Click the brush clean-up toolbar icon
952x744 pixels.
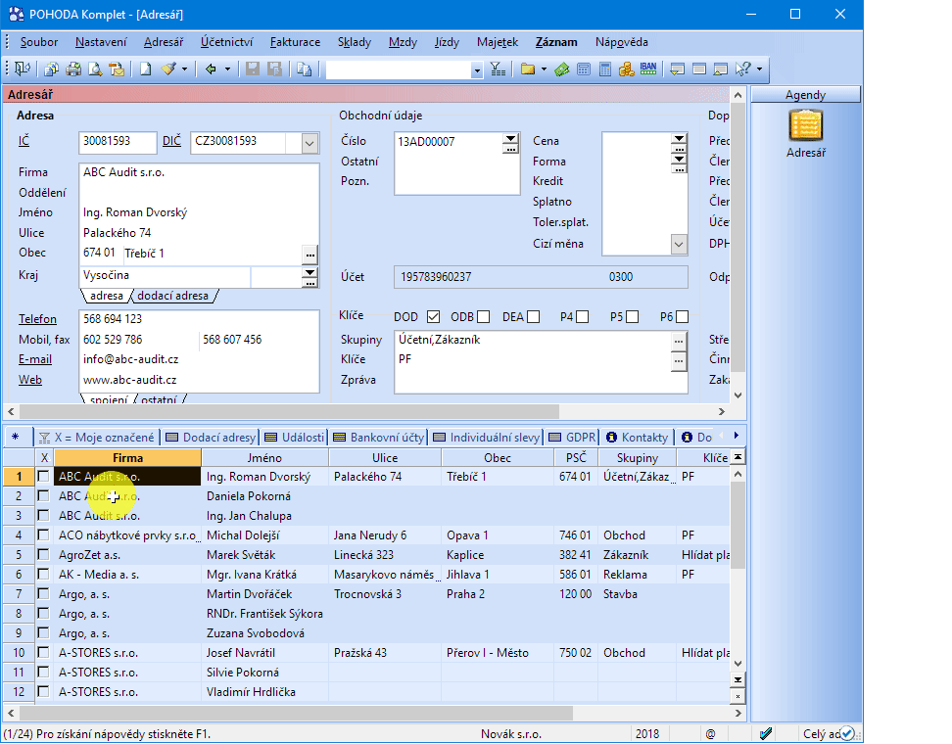[x=168, y=70]
